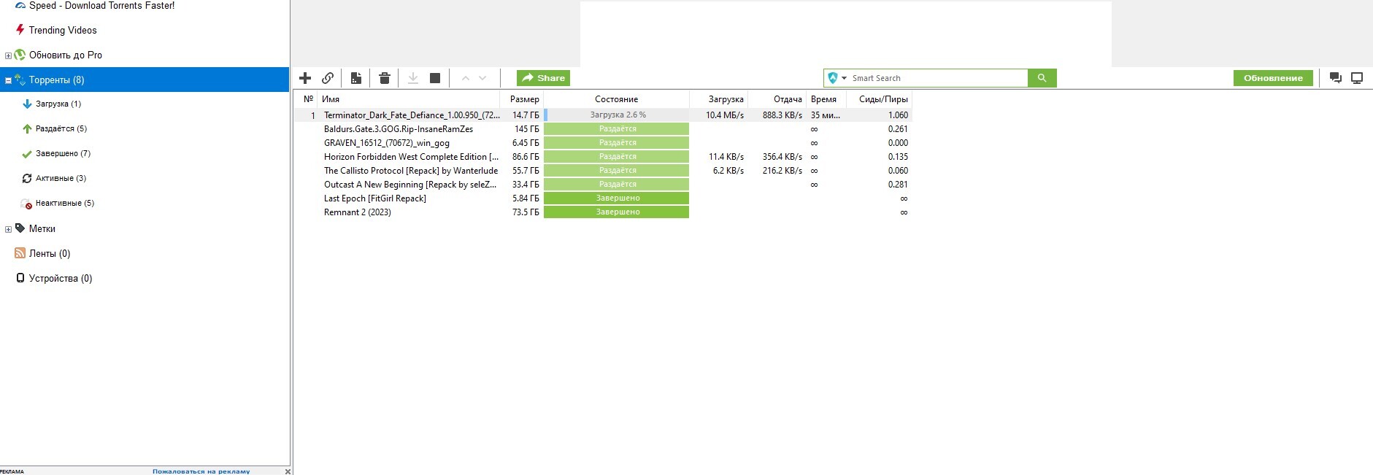Select the Baldurs.Gate.3.GOG.Rip-InsaneRamZes torrent
Image resolution: width=1373 pixels, height=475 pixels.
coord(399,129)
